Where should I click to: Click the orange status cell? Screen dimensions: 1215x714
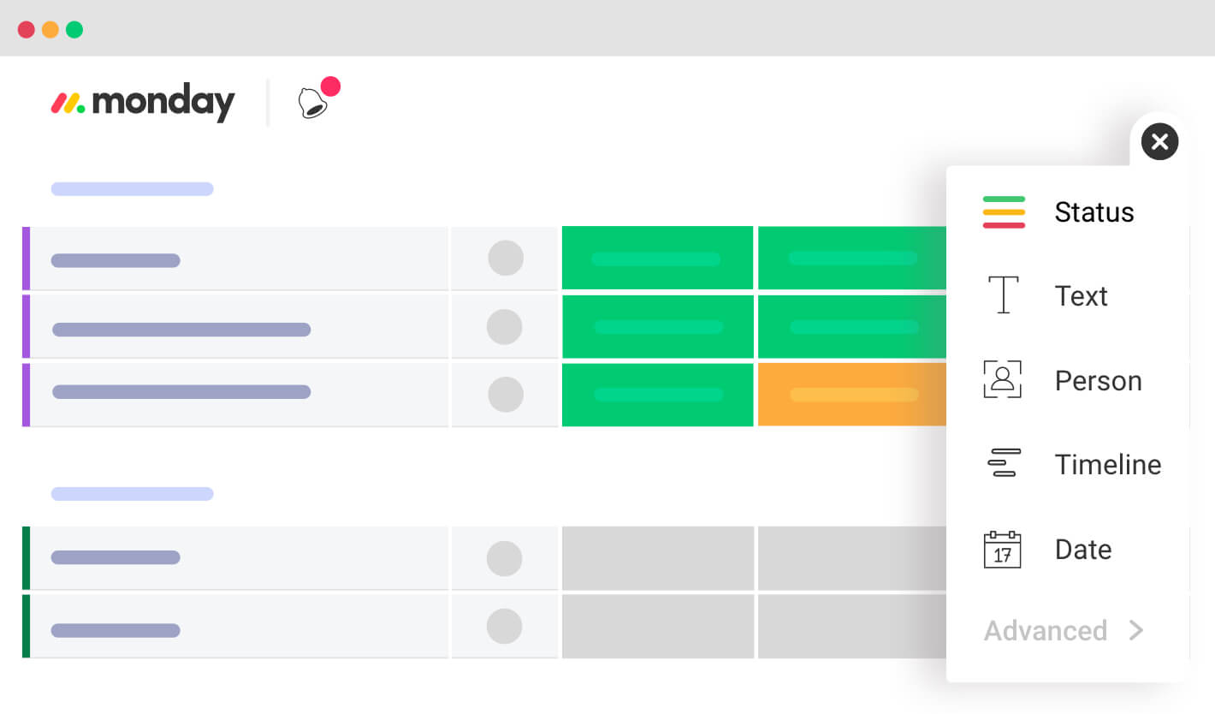[852, 395]
